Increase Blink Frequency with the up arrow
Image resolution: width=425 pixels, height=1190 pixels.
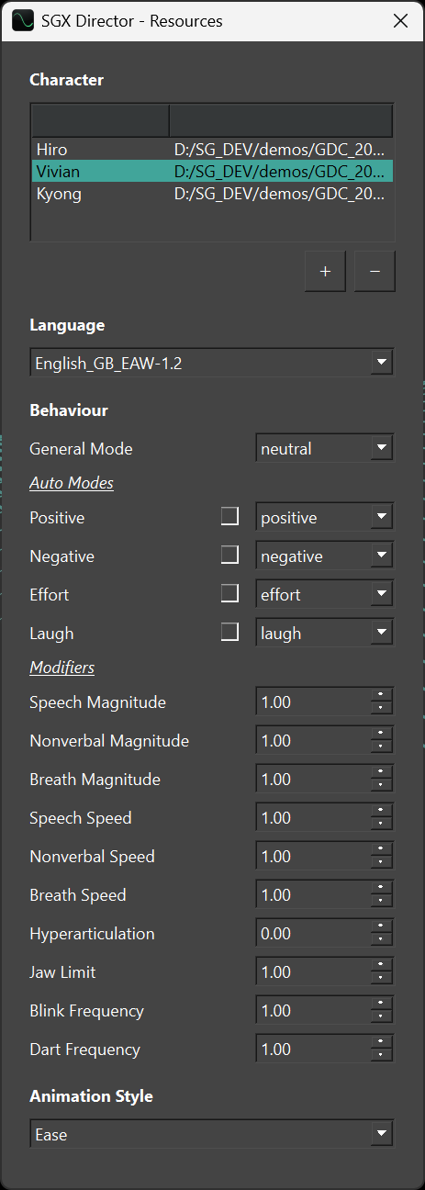point(382,1005)
